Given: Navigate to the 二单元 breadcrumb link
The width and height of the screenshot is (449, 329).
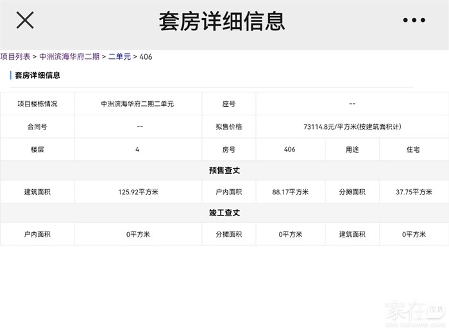Looking at the screenshot, I should click(x=119, y=56).
